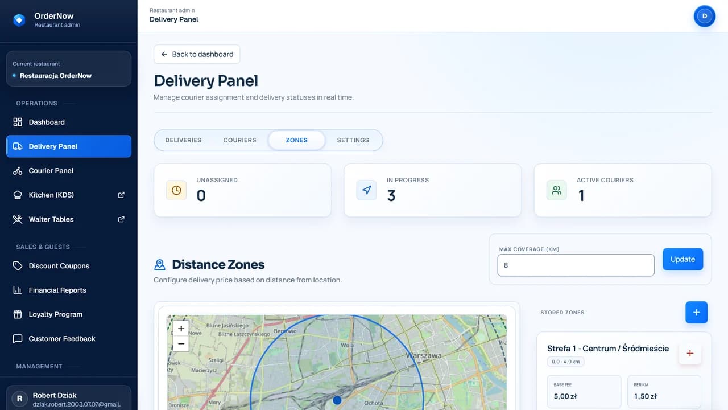Click the Unassigned clock icon
This screenshot has width=728, height=410.
click(x=176, y=190)
